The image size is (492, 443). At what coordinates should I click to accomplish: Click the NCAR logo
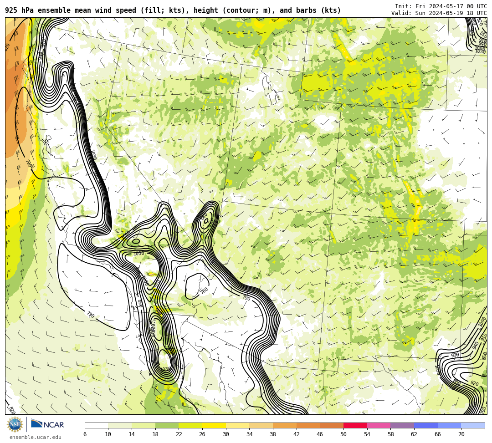coord(47,424)
